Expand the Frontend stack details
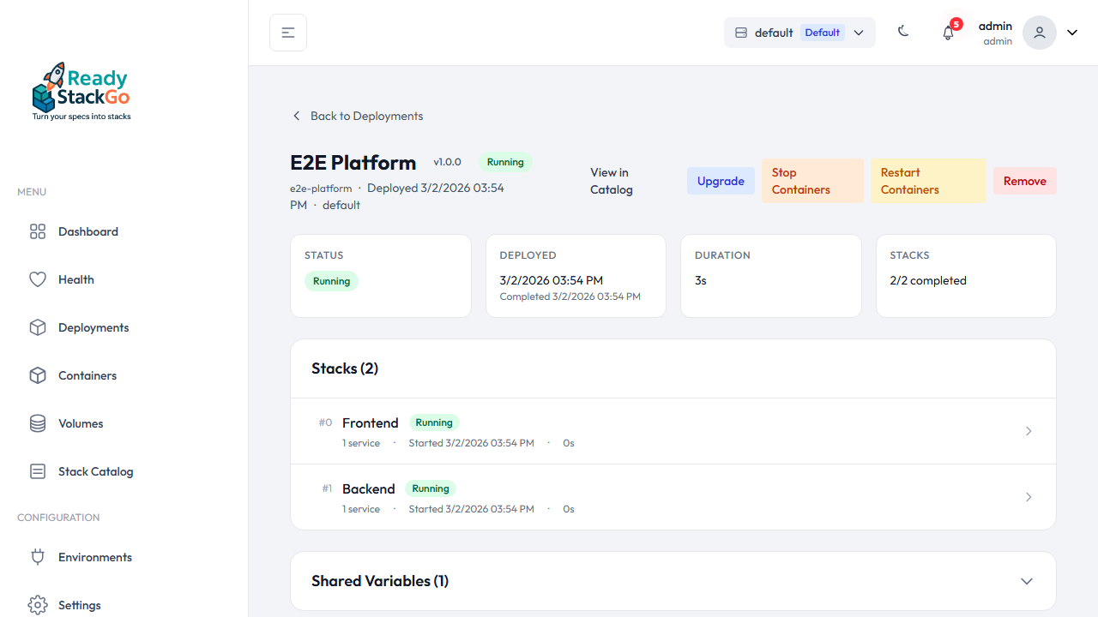 [x=1028, y=431]
